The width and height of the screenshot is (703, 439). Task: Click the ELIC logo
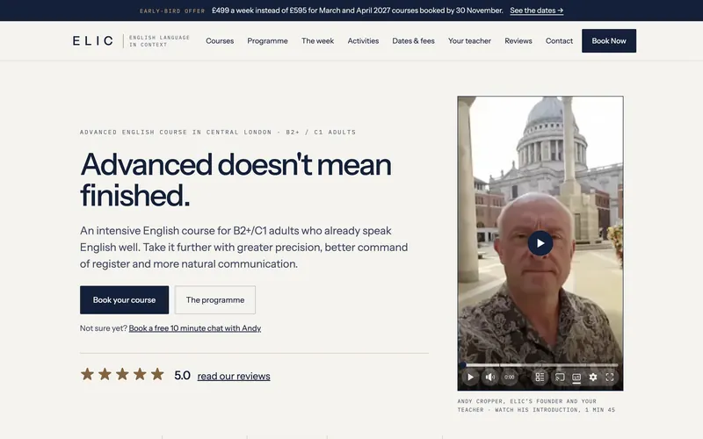[93, 40]
